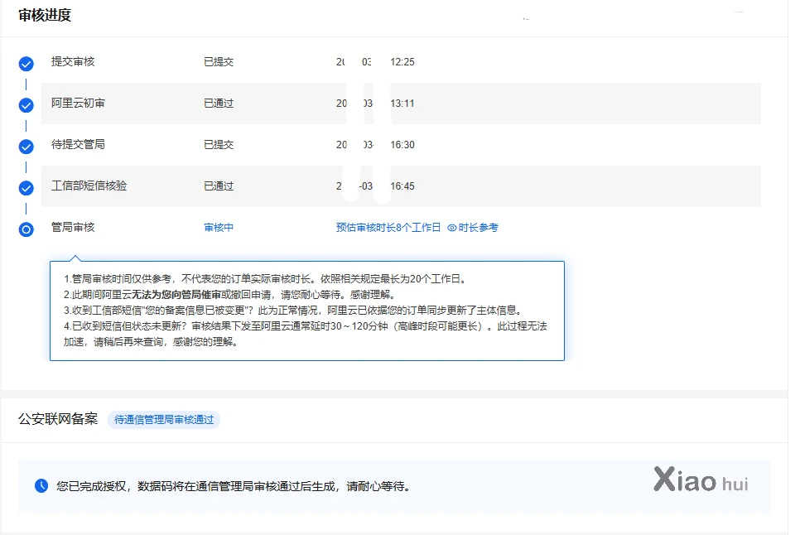Image resolution: width=800 pixels, height=535 pixels.
Task: Select the checkmark icon next to 待提交管局
Action: click(x=26, y=147)
